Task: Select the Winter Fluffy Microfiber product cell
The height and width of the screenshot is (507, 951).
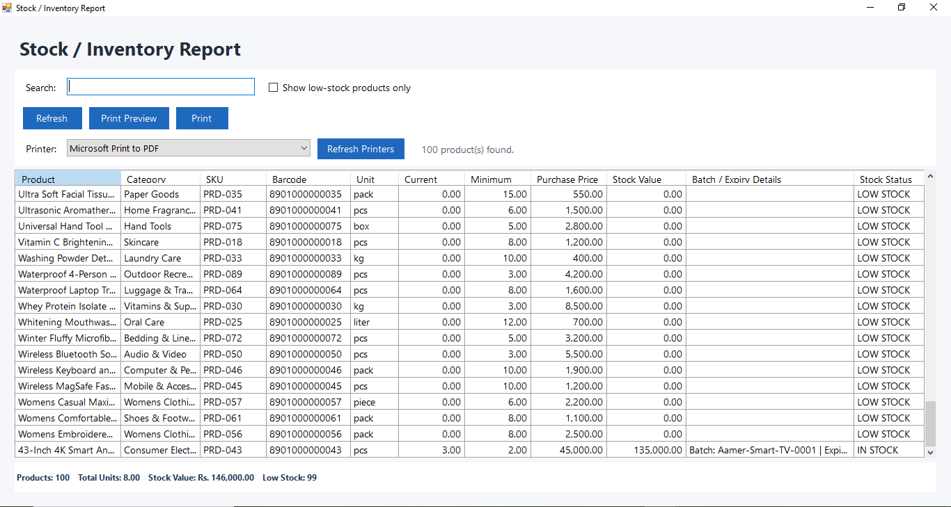Action: [68, 338]
